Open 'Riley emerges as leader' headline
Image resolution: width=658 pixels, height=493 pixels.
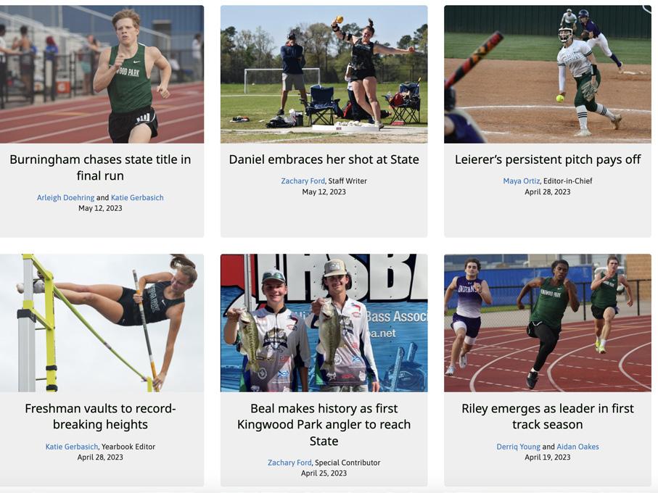(x=548, y=416)
